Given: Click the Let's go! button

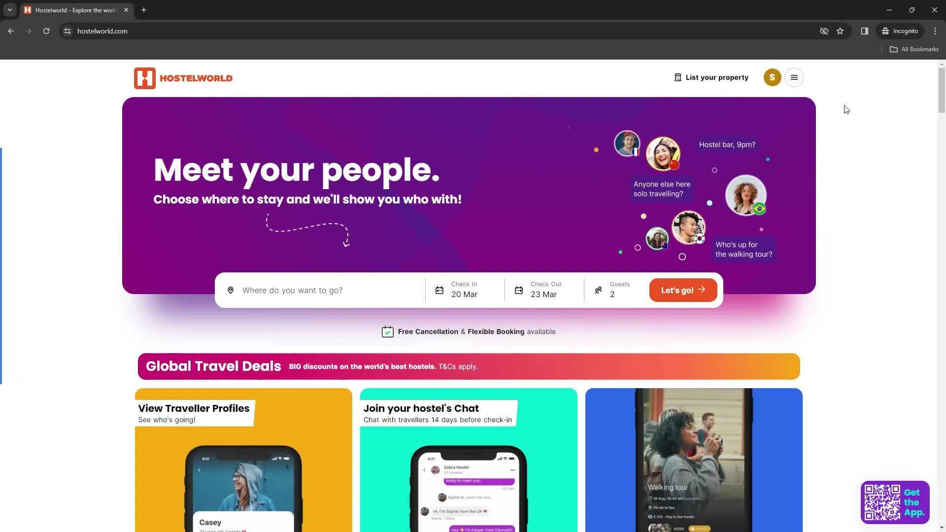Looking at the screenshot, I should 683,290.
